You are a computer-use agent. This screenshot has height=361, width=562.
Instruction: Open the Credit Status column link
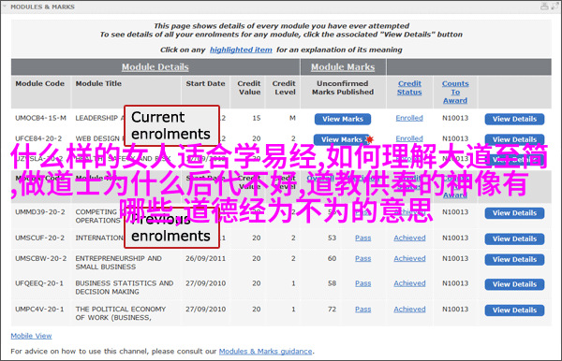409,88
